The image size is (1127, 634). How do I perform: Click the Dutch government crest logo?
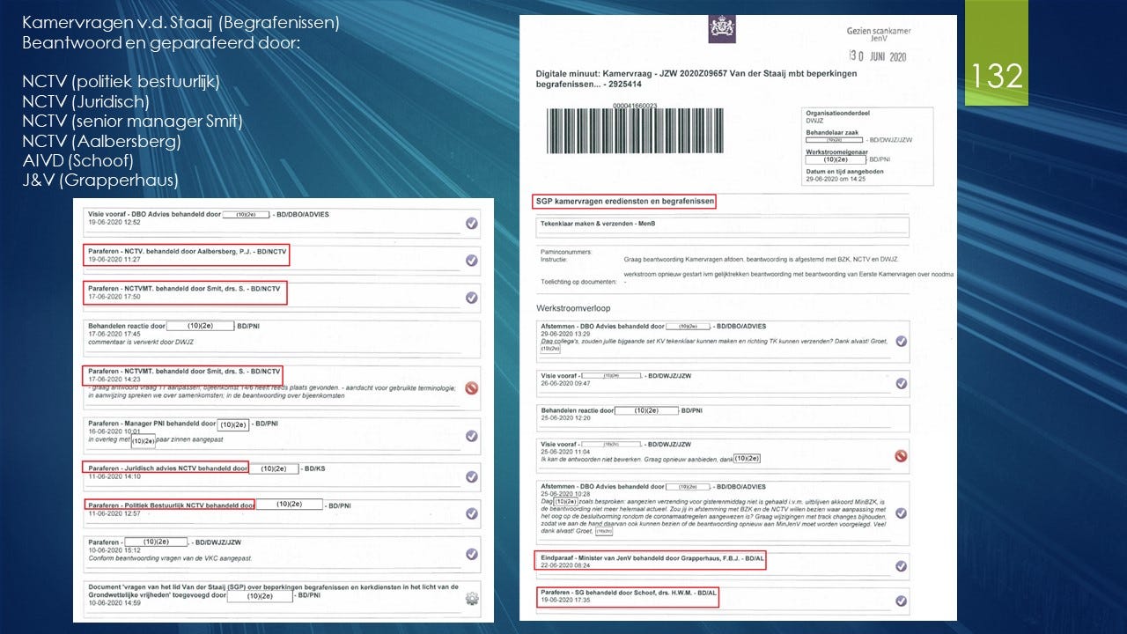coord(722,29)
